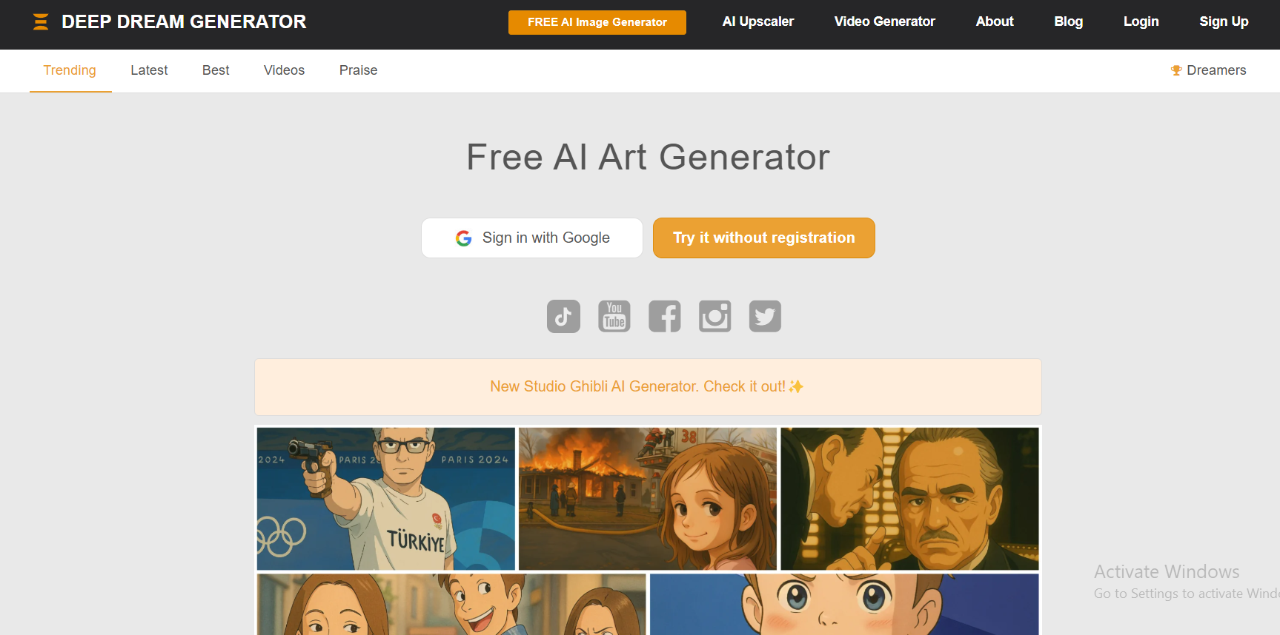Screen dimensions: 1280x635
Task: Open the Facebook social icon
Action: click(x=665, y=316)
